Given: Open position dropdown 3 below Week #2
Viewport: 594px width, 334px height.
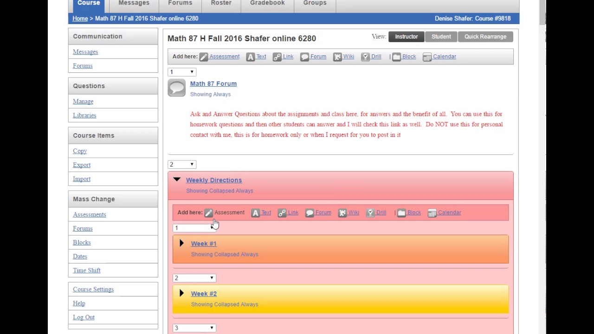Looking at the screenshot, I should click(194, 328).
